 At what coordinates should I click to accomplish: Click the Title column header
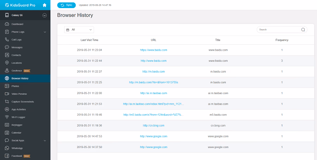[218, 40]
